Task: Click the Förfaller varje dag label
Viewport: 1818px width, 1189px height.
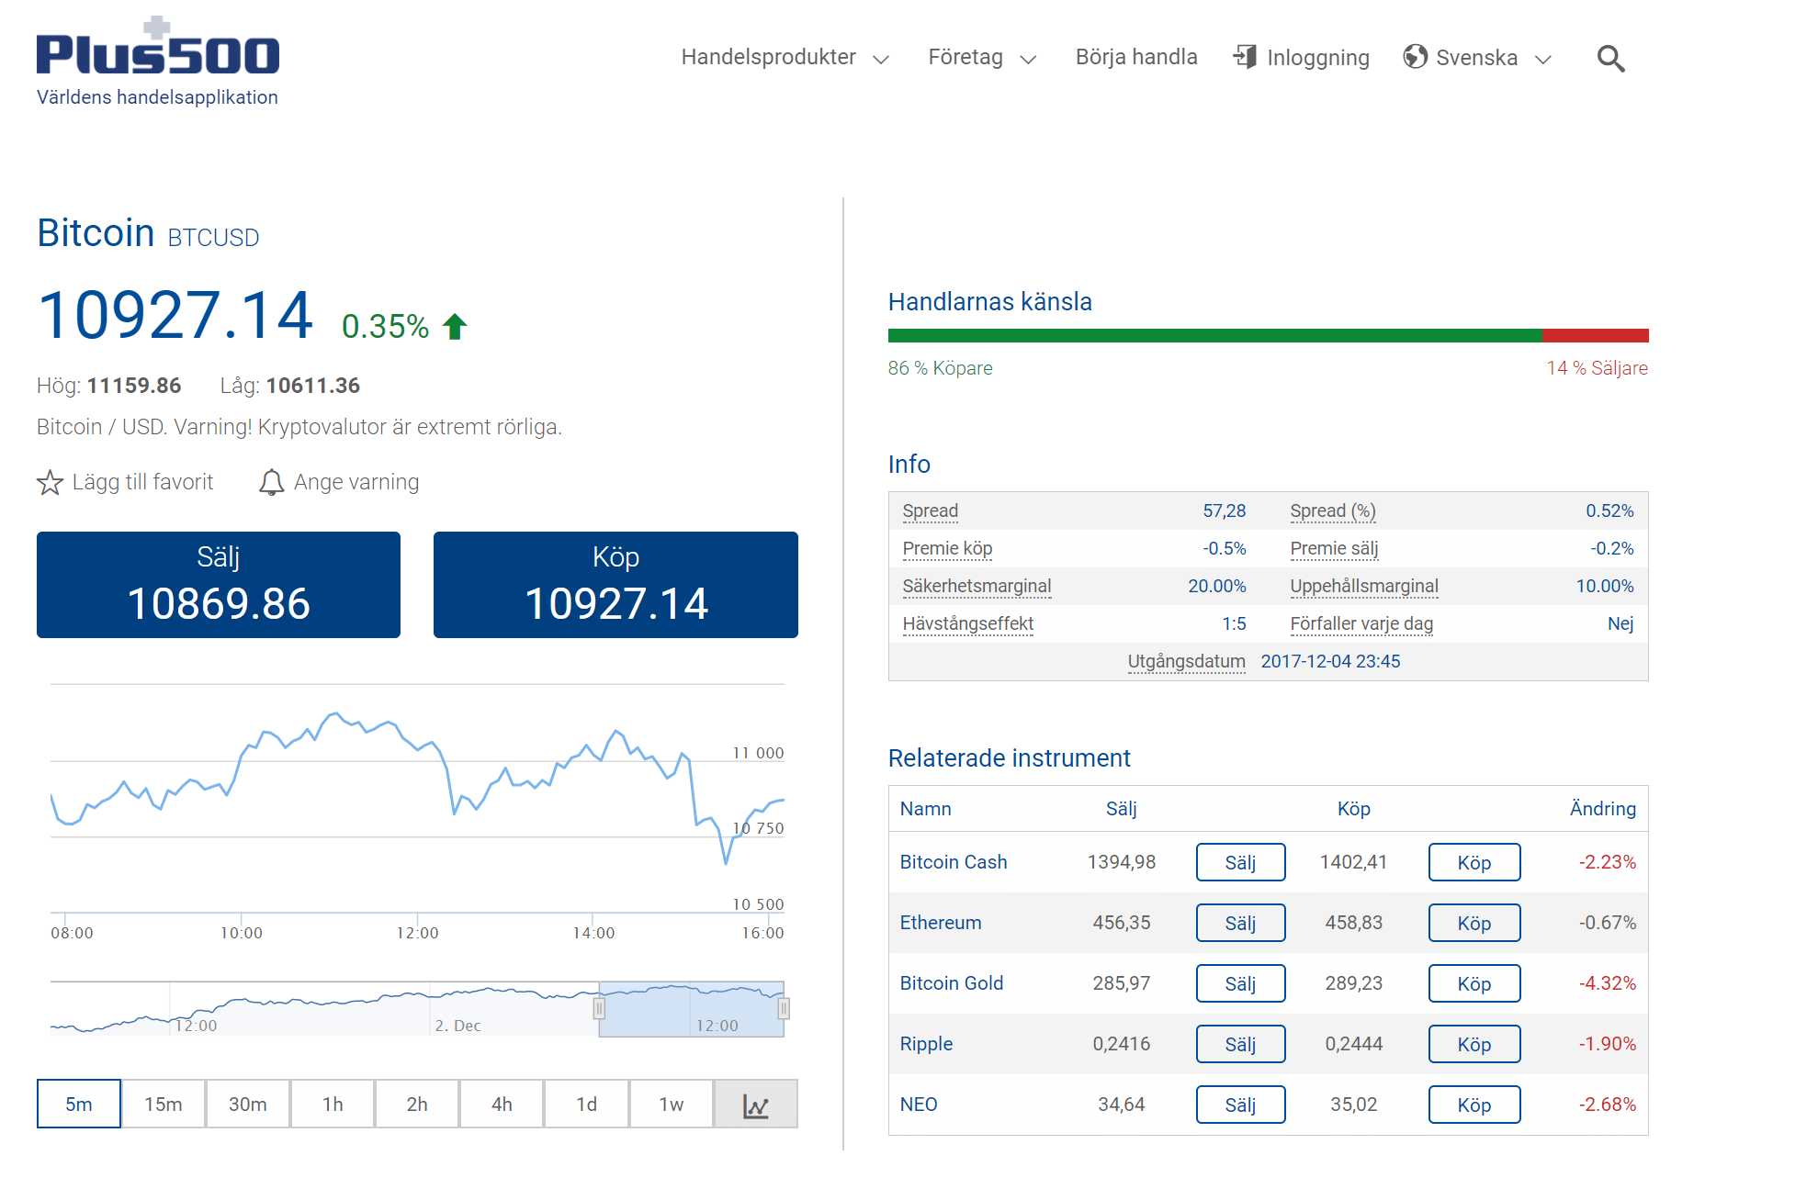Action: coord(1361,623)
